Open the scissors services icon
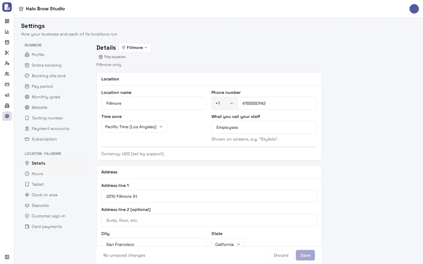The image size is (423, 264). [7, 53]
